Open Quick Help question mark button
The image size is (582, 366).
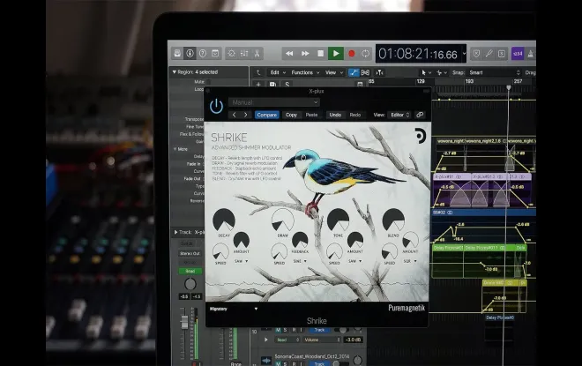(203, 54)
